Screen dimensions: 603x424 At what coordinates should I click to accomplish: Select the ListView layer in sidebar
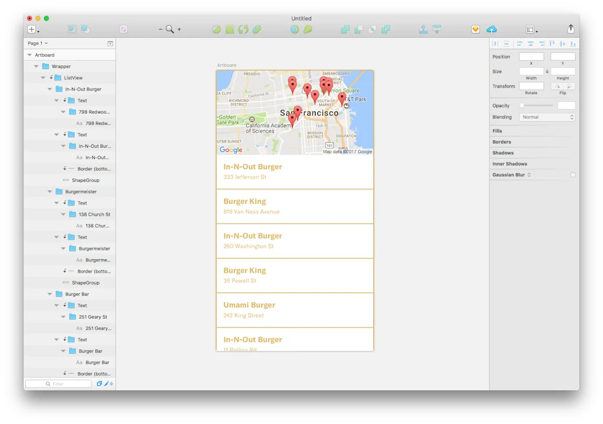pyautogui.click(x=73, y=78)
